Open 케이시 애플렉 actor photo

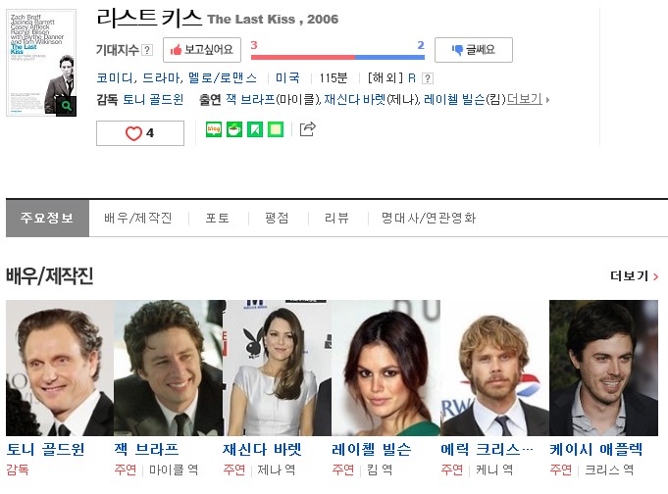[x=603, y=368]
